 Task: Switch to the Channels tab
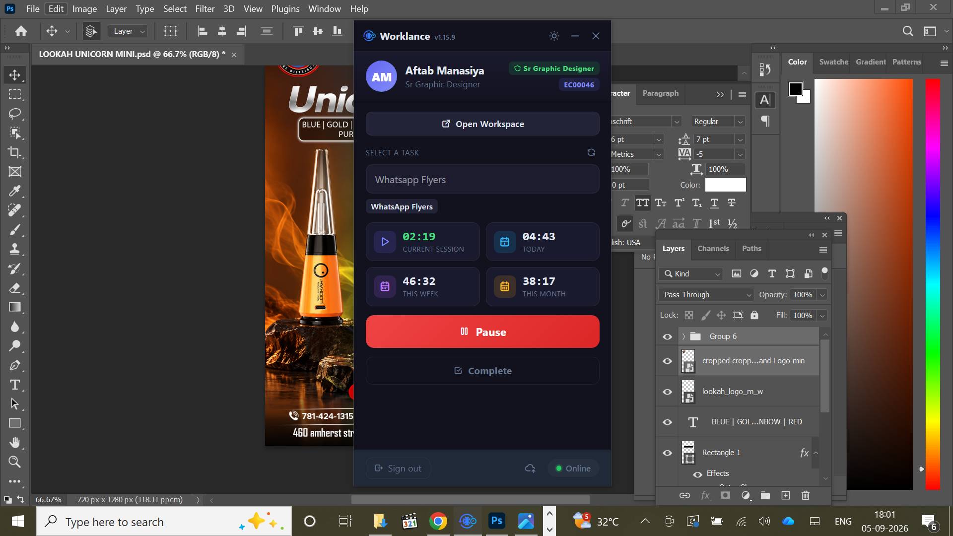(713, 249)
